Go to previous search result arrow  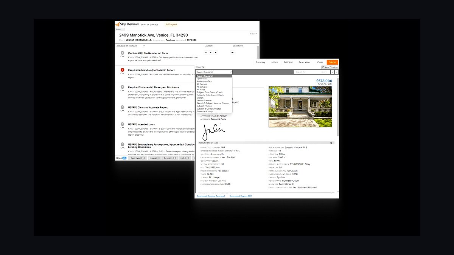[x=332, y=72]
